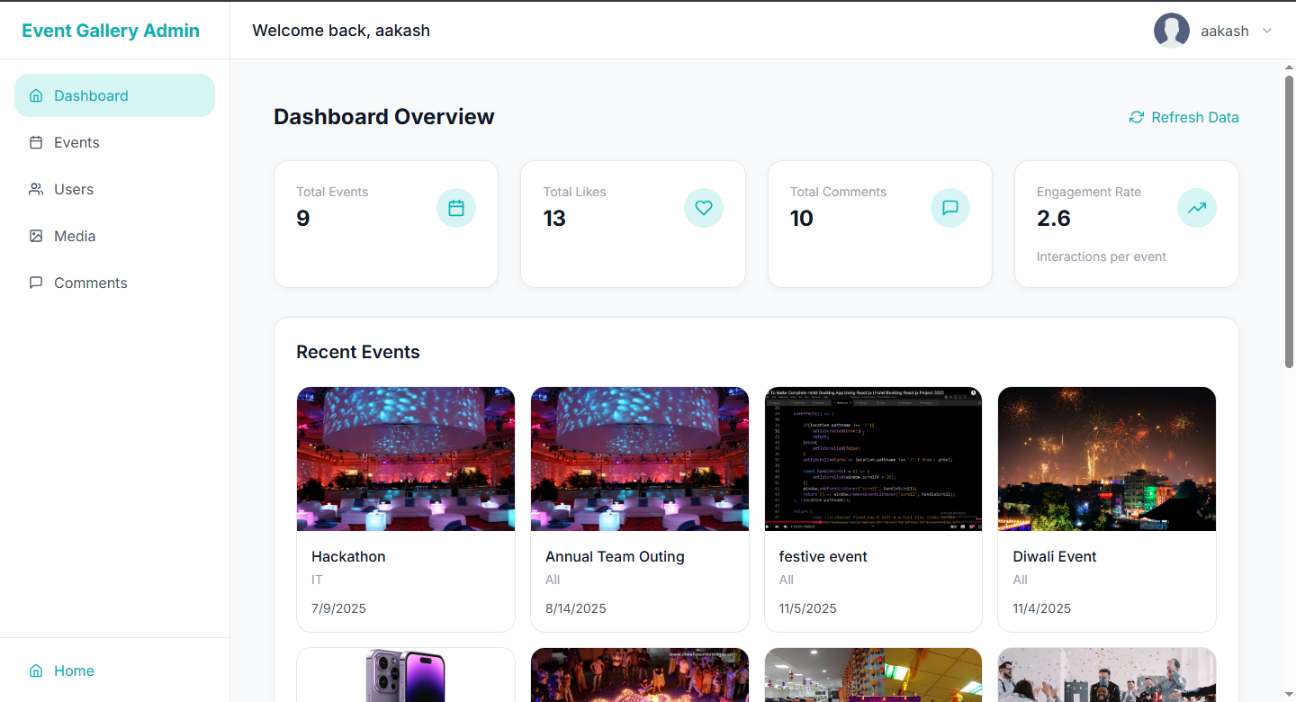
Task: Click the Engagement Rate value 2.6
Action: pos(1054,219)
